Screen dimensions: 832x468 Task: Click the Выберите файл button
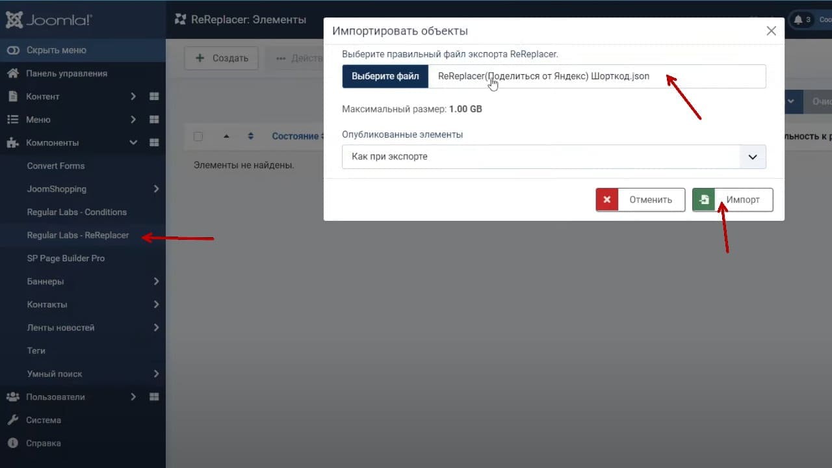point(385,76)
